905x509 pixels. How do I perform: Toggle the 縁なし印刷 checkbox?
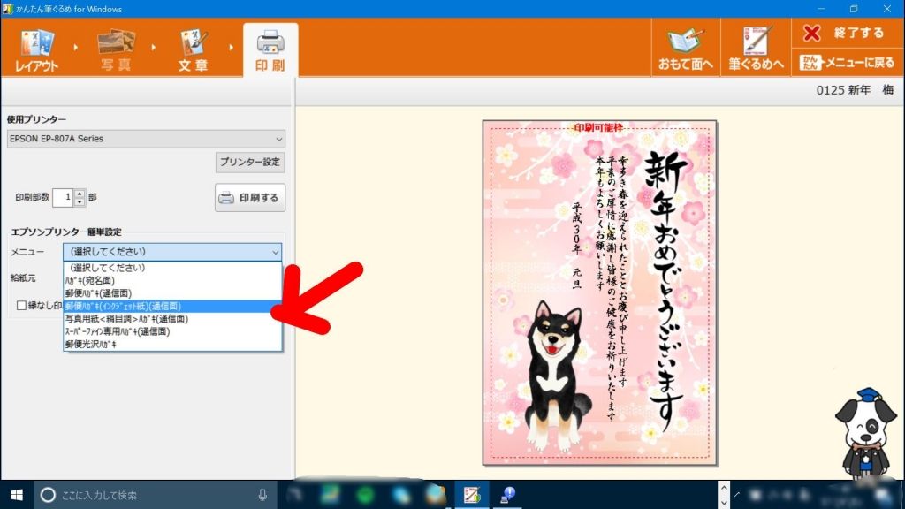coord(21,305)
